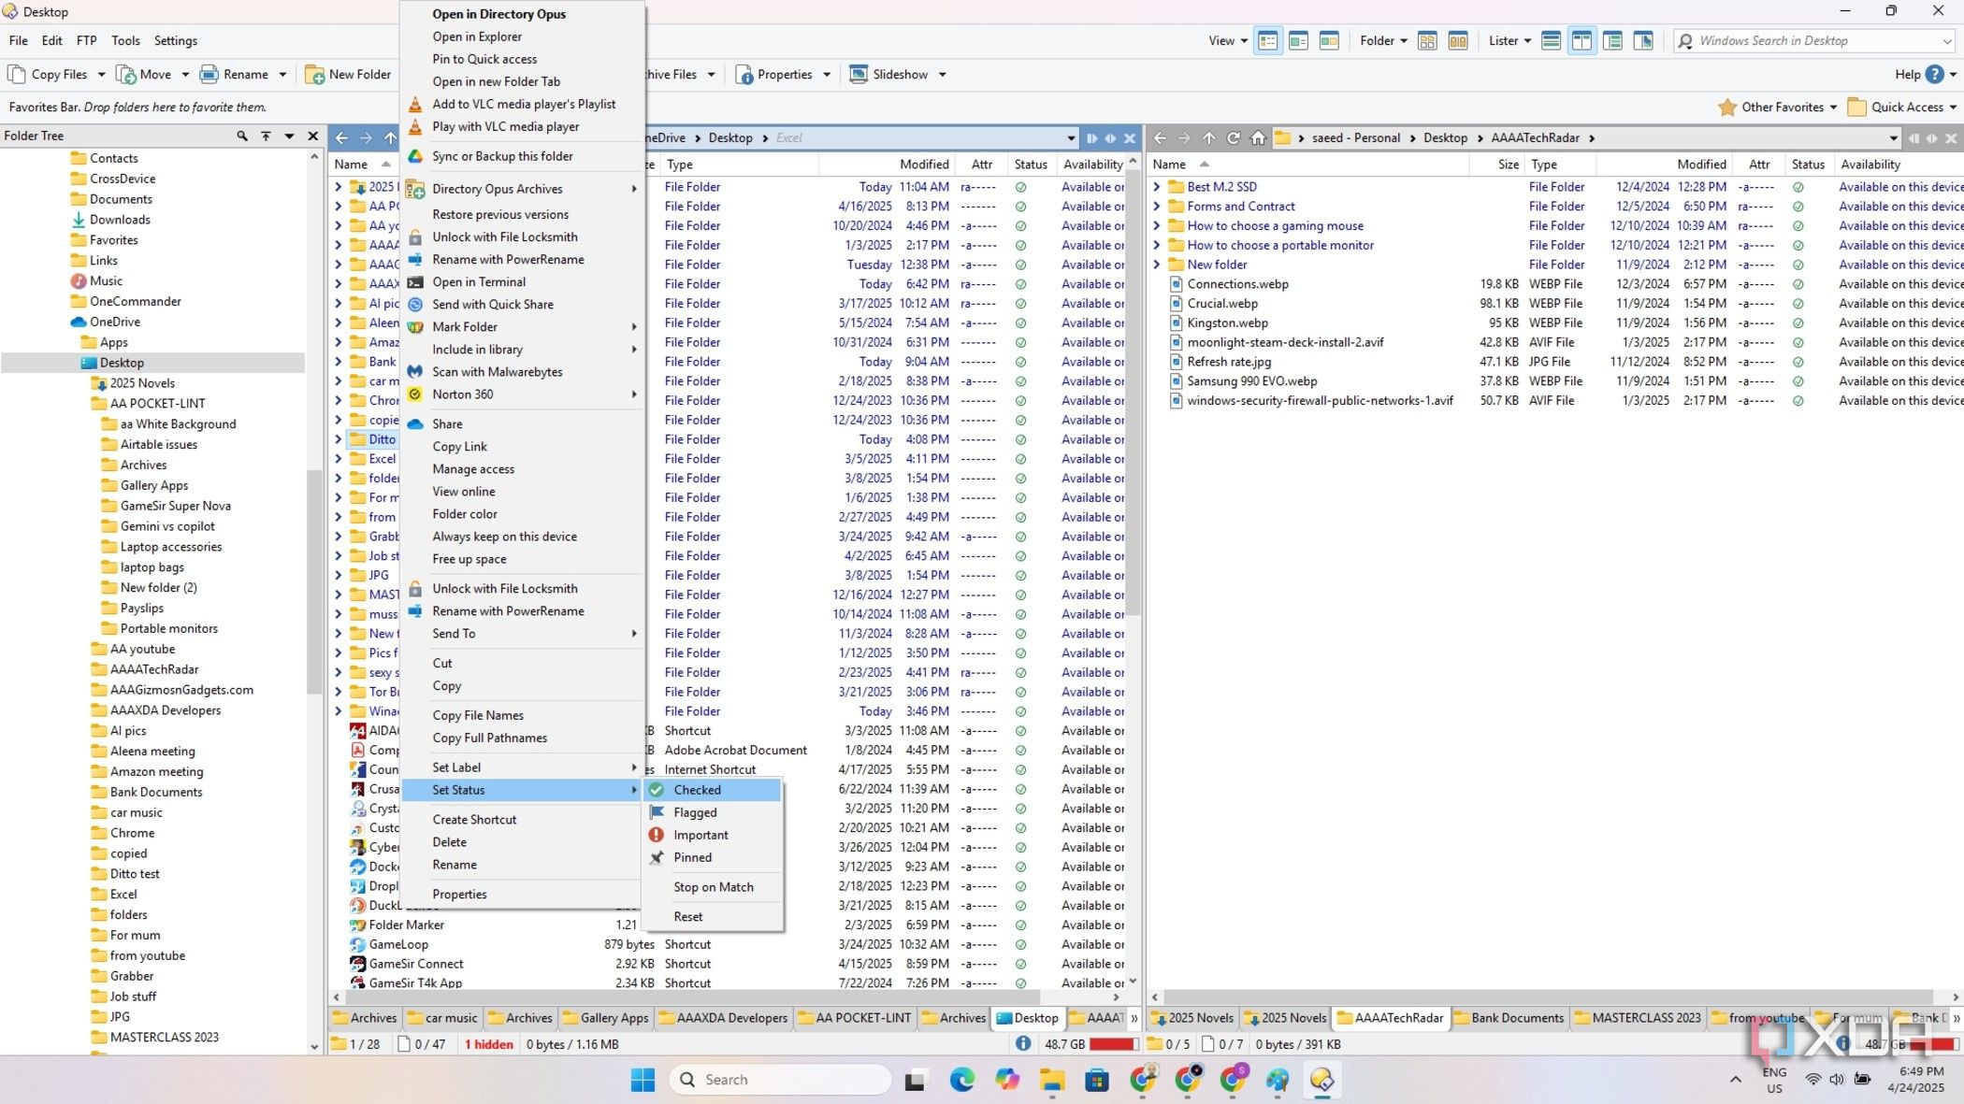
Task: Click the up-folder arrow in right pane
Action: click(1208, 137)
